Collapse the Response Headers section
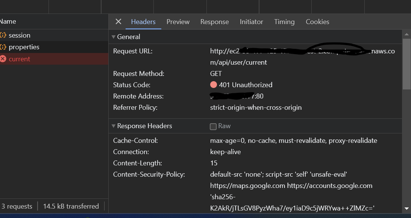The image size is (411, 218). click(114, 126)
